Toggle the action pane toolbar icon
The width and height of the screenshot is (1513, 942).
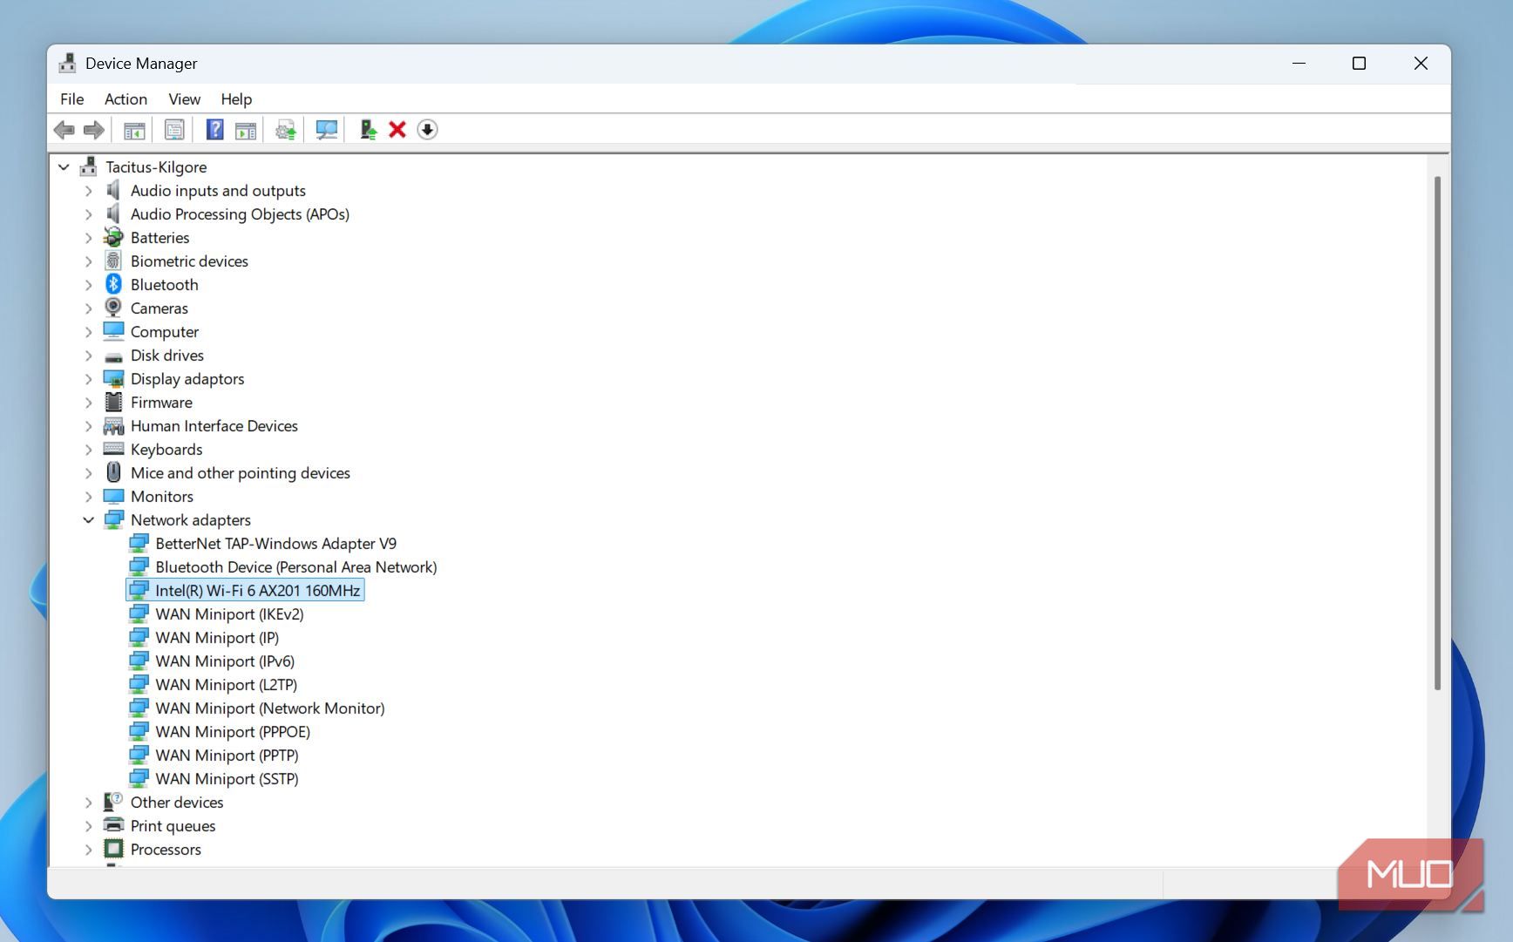[x=246, y=130]
